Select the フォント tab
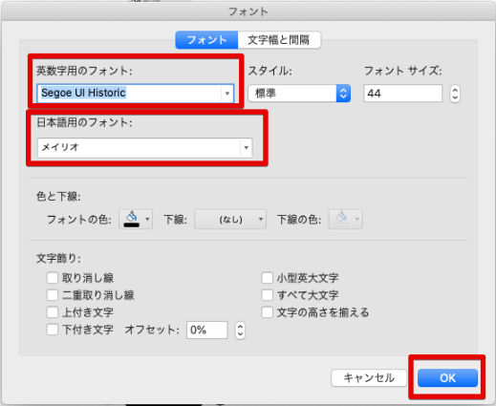496x406 pixels. point(206,40)
